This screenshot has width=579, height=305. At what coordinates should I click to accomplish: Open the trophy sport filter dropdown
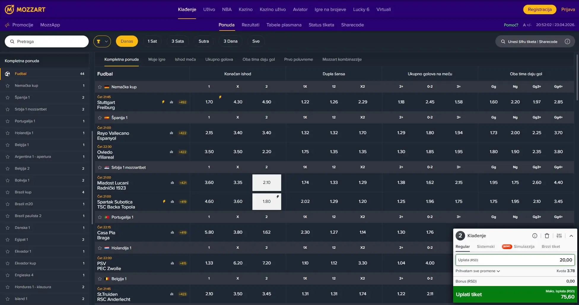click(x=102, y=41)
